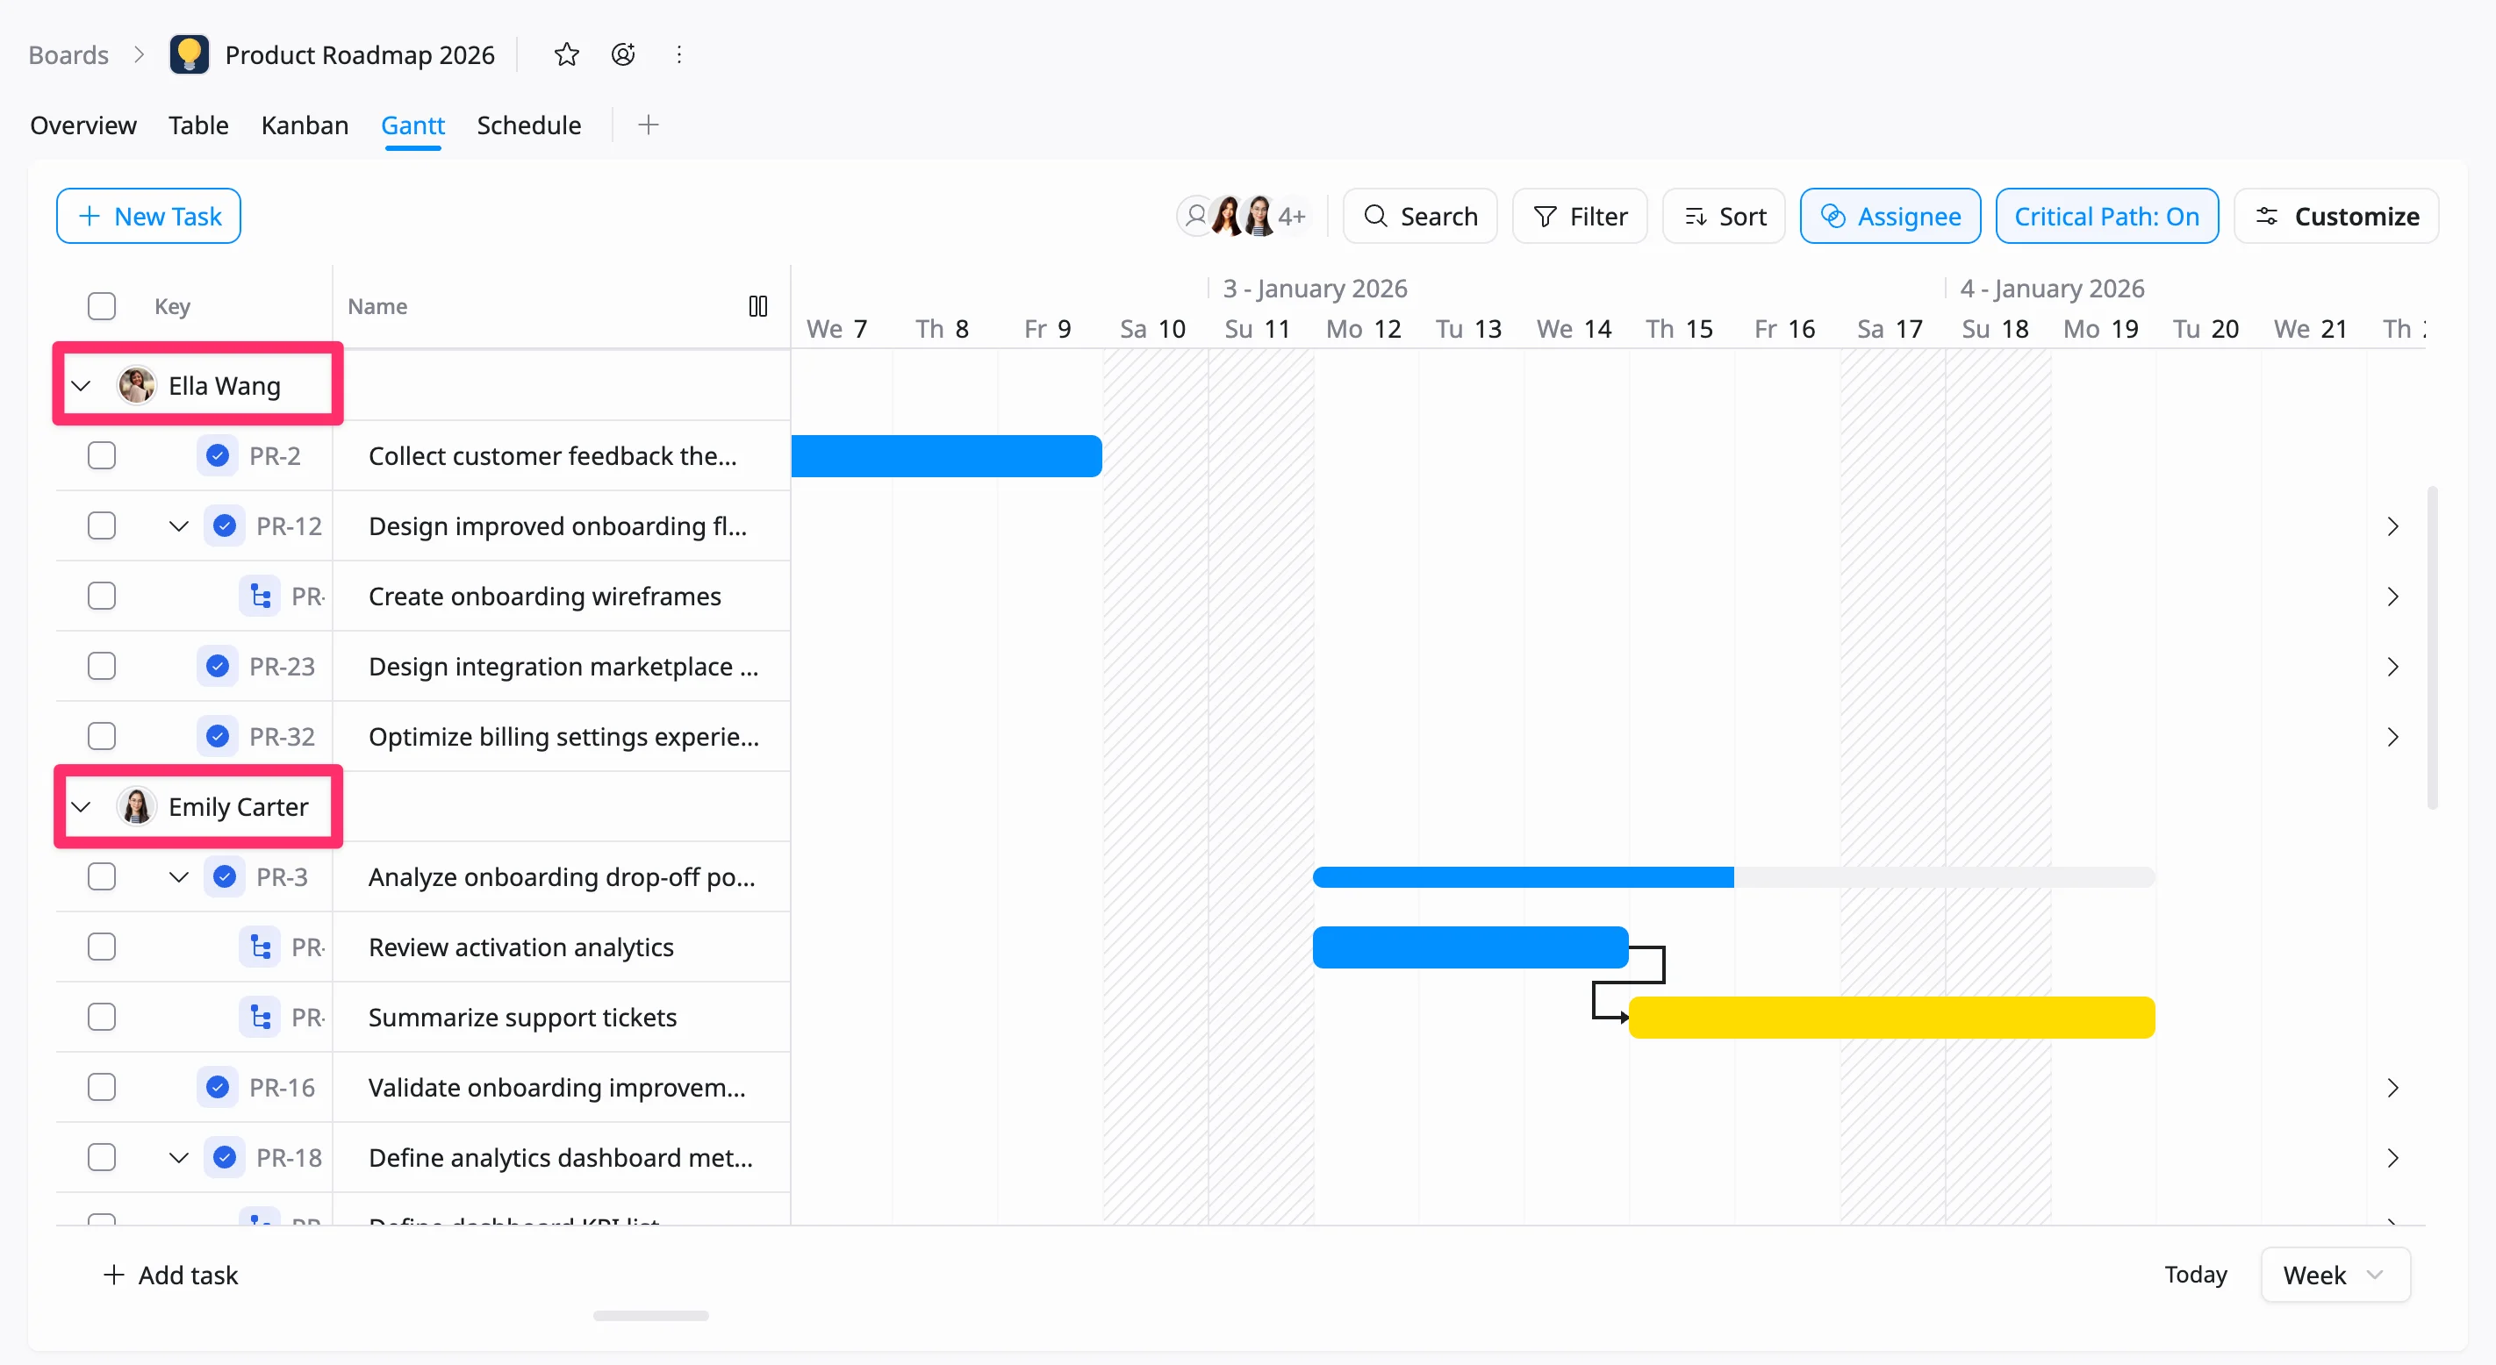Add a new view with plus icon

coord(649,125)
